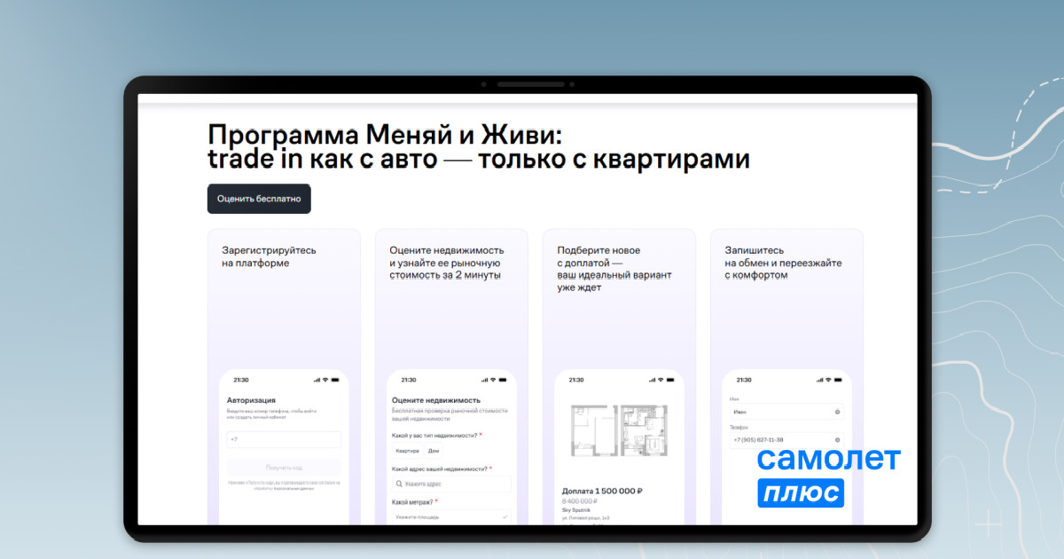Click the +7 phone number input field
Viewport: 1064px width, 559px height.
(x=284, y=439)
